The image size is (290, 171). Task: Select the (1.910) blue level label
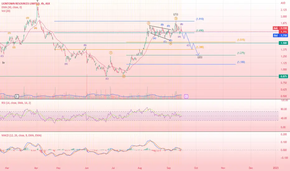[200, 19]
